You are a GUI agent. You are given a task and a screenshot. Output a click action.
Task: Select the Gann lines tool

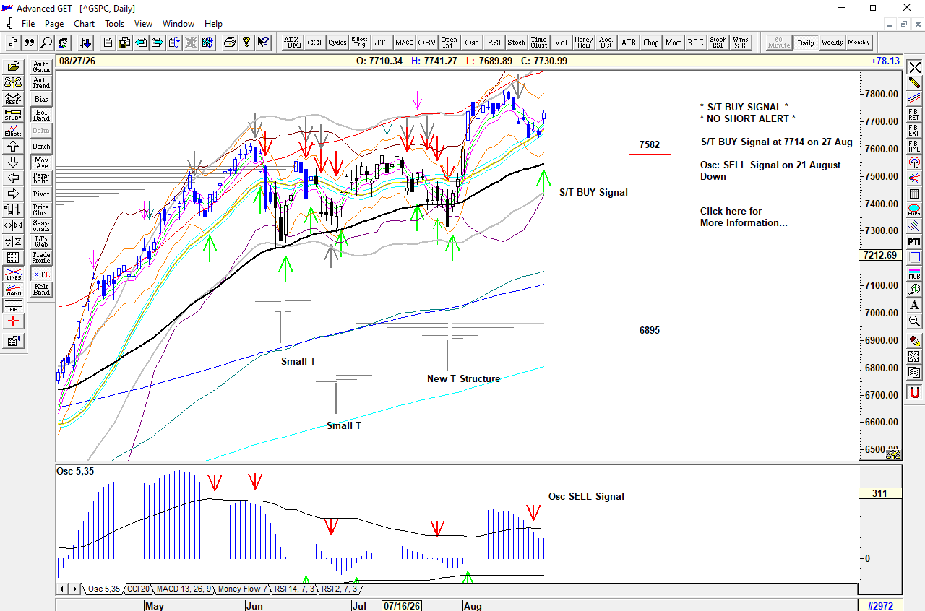pos(14,290)
